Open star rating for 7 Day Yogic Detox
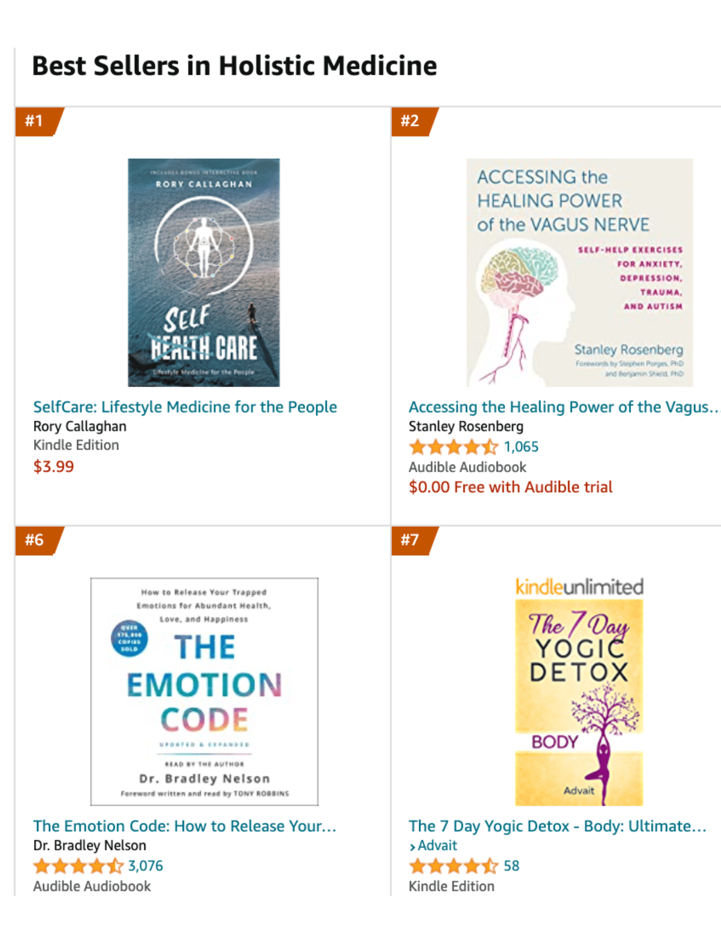721x934 pixels. tap(453, 866)
